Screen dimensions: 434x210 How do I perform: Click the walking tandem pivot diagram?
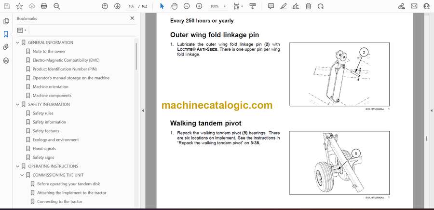click(339, 163)
